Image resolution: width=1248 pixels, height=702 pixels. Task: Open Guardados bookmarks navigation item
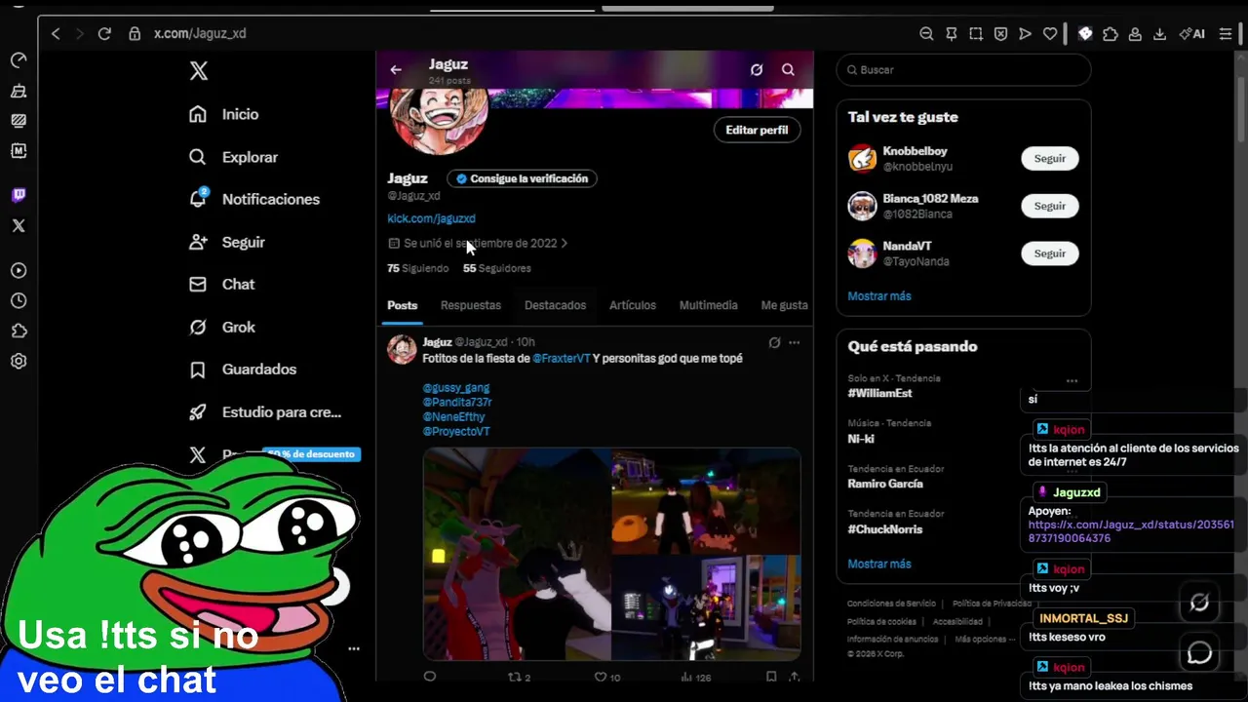click(x=243, y=370)
